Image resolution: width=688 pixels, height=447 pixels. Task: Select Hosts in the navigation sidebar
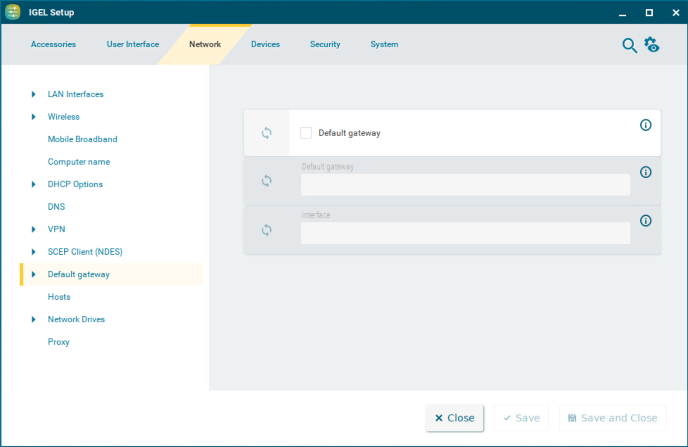pyautogui.click(x=59, y=296)
